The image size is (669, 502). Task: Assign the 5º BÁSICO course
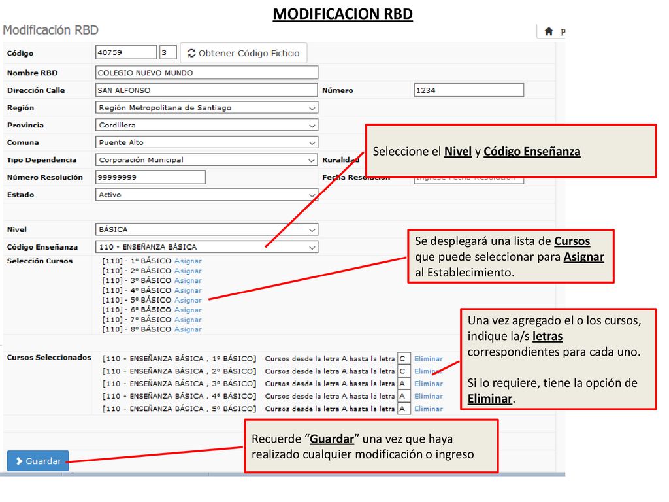pyautogui.click(x=188, y=301)
